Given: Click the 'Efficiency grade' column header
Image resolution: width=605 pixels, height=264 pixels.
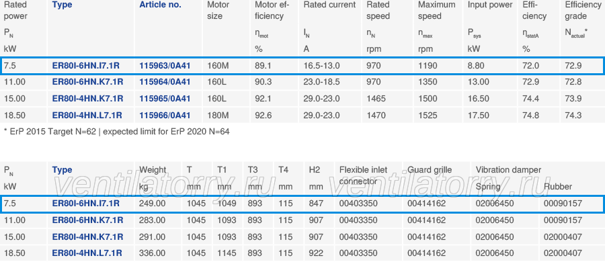Looking at the screenshot, I should (x=583, y=10).
